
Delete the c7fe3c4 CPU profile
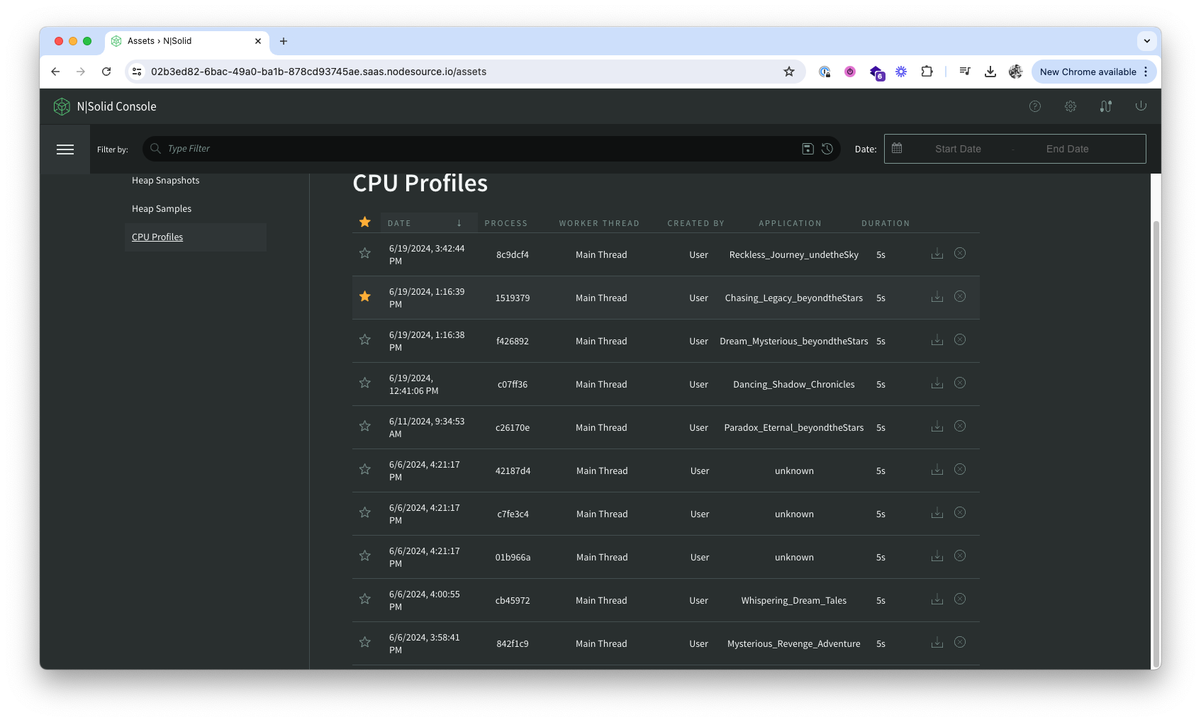coord(960,512)
